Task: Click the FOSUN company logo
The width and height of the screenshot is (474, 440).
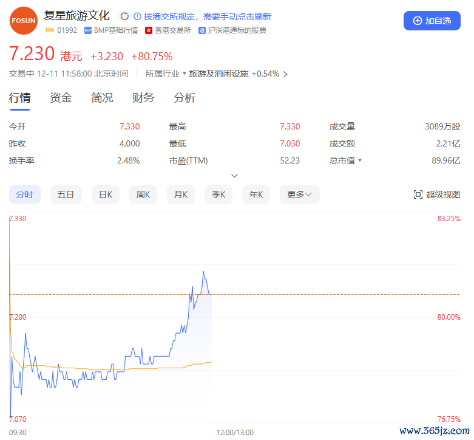Action: pos(24,21)
